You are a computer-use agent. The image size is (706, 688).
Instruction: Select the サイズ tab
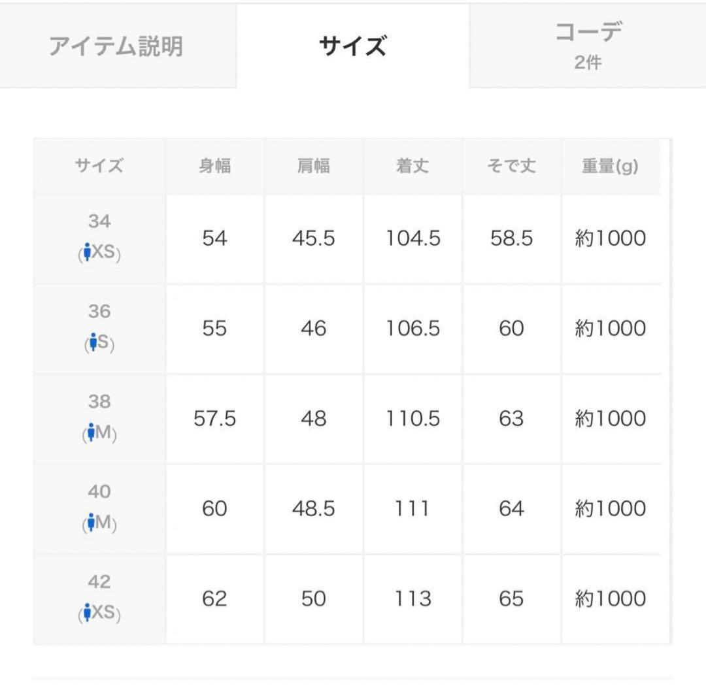coord(352,47)
